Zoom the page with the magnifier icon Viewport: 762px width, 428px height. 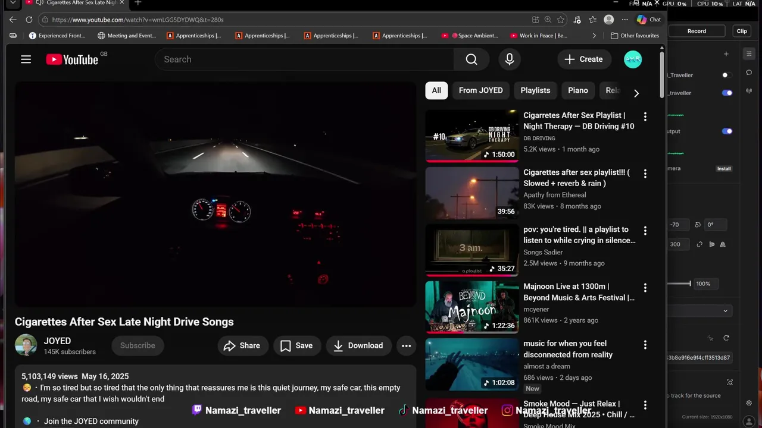coord(548,20)
